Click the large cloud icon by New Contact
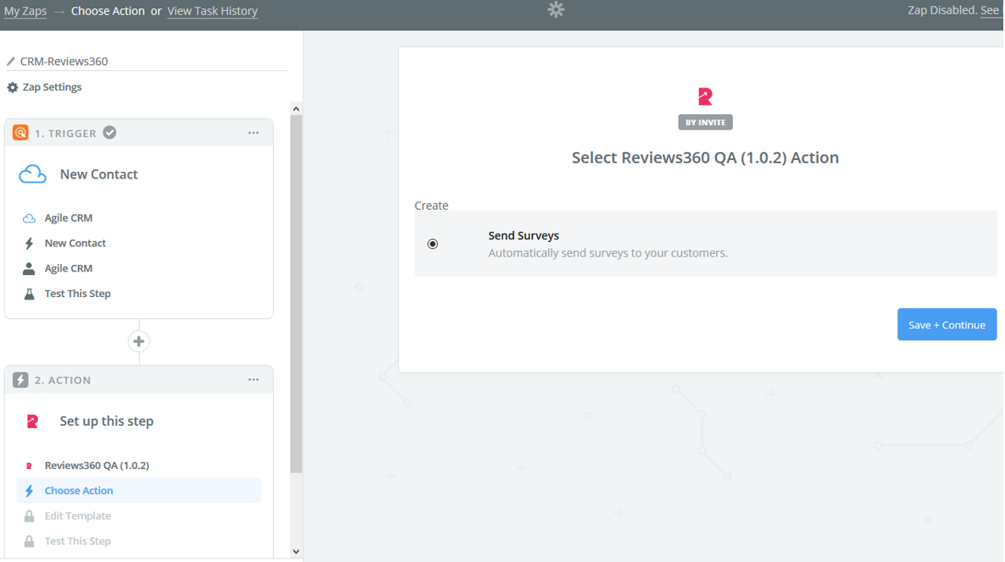The height and width of the screenshot is (562, 1005). pos(32,174)
